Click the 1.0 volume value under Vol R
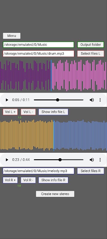Image resolution: width=107 pixels, height=239 pixels. point(19,186)
